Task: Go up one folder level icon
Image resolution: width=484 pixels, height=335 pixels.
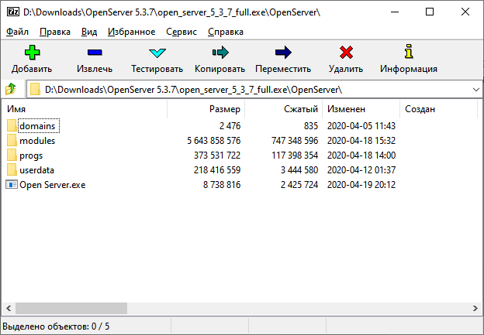Action: (11, 90)
